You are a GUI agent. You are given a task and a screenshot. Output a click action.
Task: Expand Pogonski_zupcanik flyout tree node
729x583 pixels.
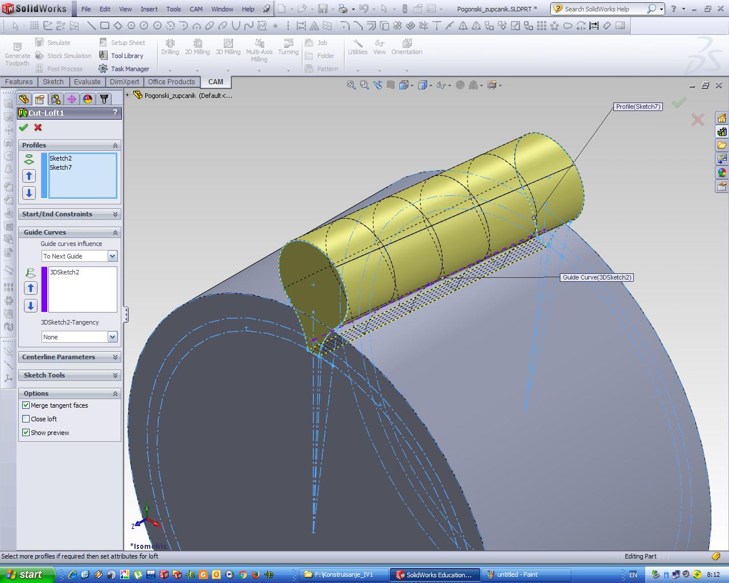(x=128, y=95)
